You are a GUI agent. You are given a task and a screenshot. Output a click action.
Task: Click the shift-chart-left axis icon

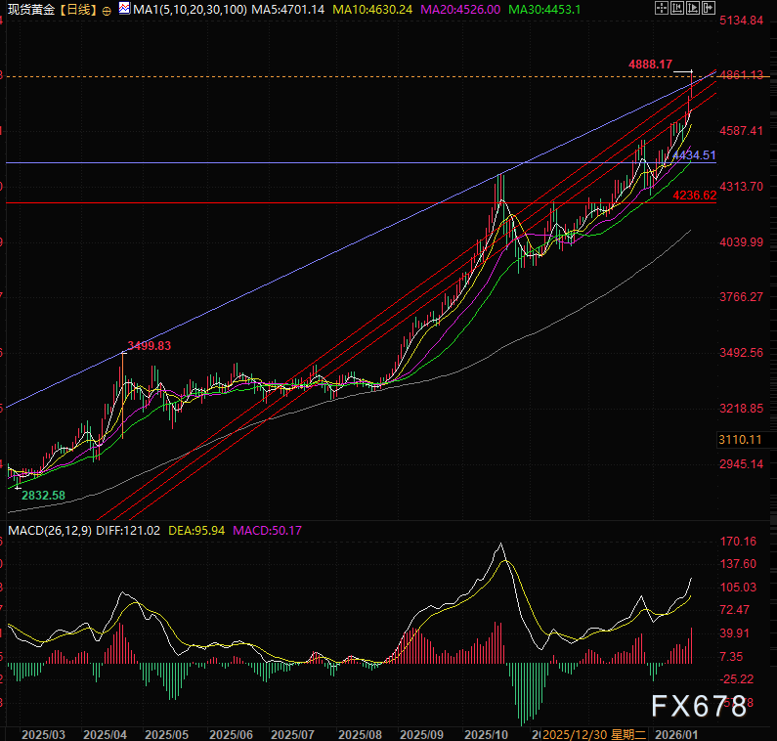(677, 8)
